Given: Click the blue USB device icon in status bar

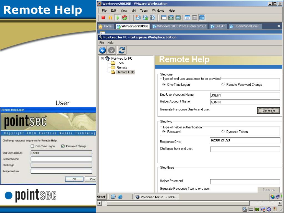Looking at the screenshot, I should click(x=269, y=209).
